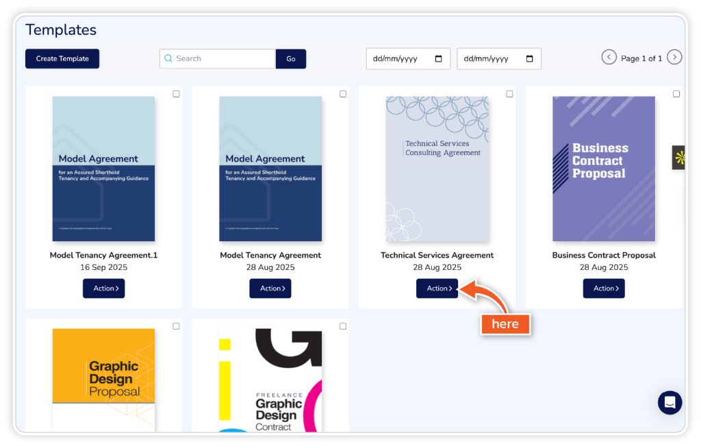Expand Action dropdown for Business Contract Proposal
Screen dimensions: 701x448
coord(604,288)
